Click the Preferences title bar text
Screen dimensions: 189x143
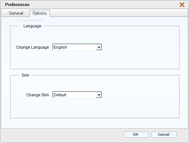(x=17, y=4)
